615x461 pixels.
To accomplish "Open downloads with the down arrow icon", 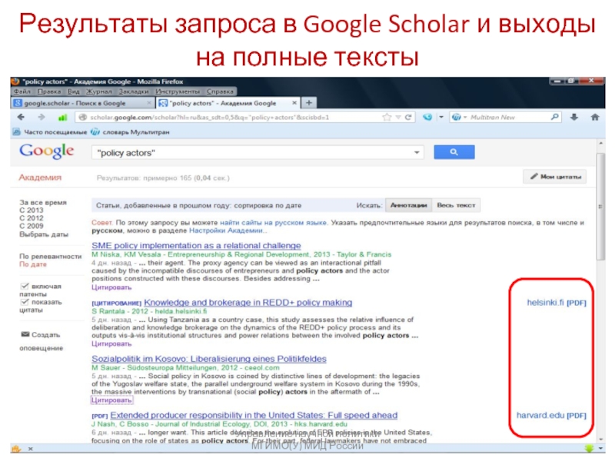I will click(x=574, y=117).
